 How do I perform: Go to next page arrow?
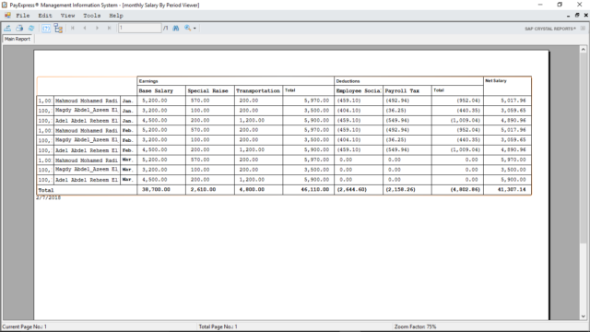pos(97,29)
